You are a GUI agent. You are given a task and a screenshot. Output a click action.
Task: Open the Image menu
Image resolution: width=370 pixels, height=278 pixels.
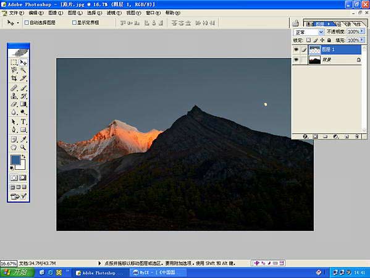click(x=56, y=13)
